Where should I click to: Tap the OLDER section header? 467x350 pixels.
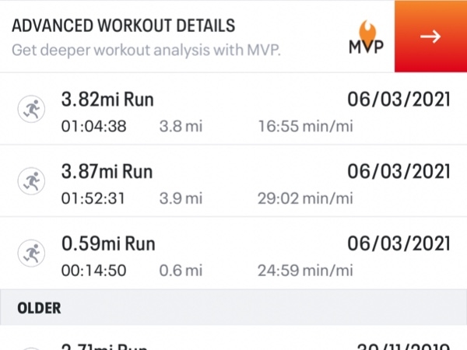(233, 307)
